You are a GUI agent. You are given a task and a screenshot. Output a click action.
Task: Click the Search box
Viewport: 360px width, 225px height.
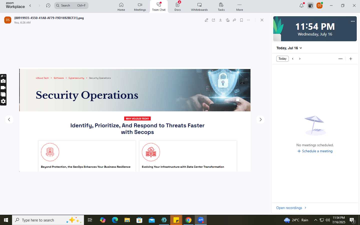coord(71,5)
